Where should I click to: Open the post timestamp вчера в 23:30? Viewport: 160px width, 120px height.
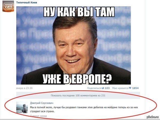pyautogui.click(x=24, y=88)
